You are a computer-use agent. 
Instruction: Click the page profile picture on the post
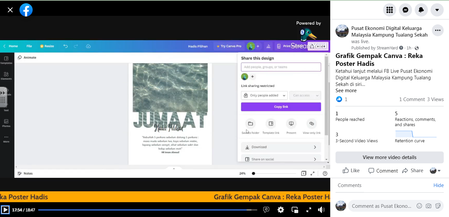342,31
